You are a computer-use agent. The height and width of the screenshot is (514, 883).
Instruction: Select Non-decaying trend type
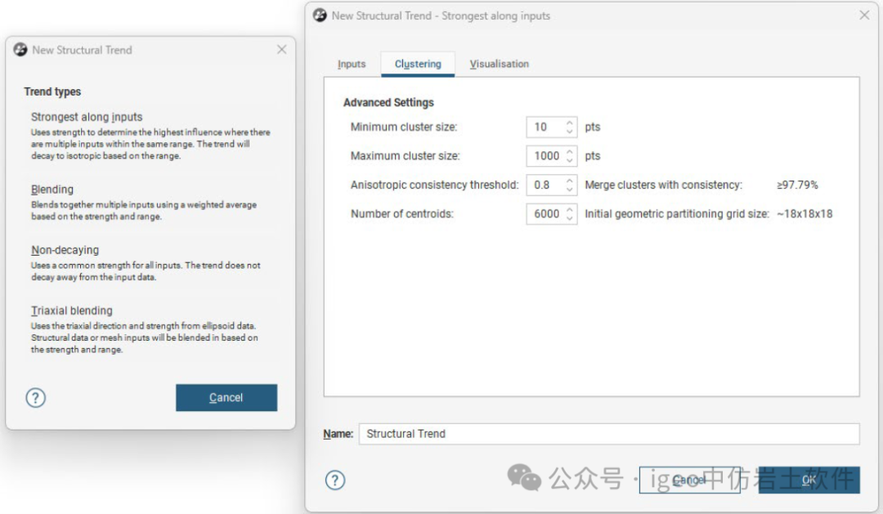tap(65, 250)
